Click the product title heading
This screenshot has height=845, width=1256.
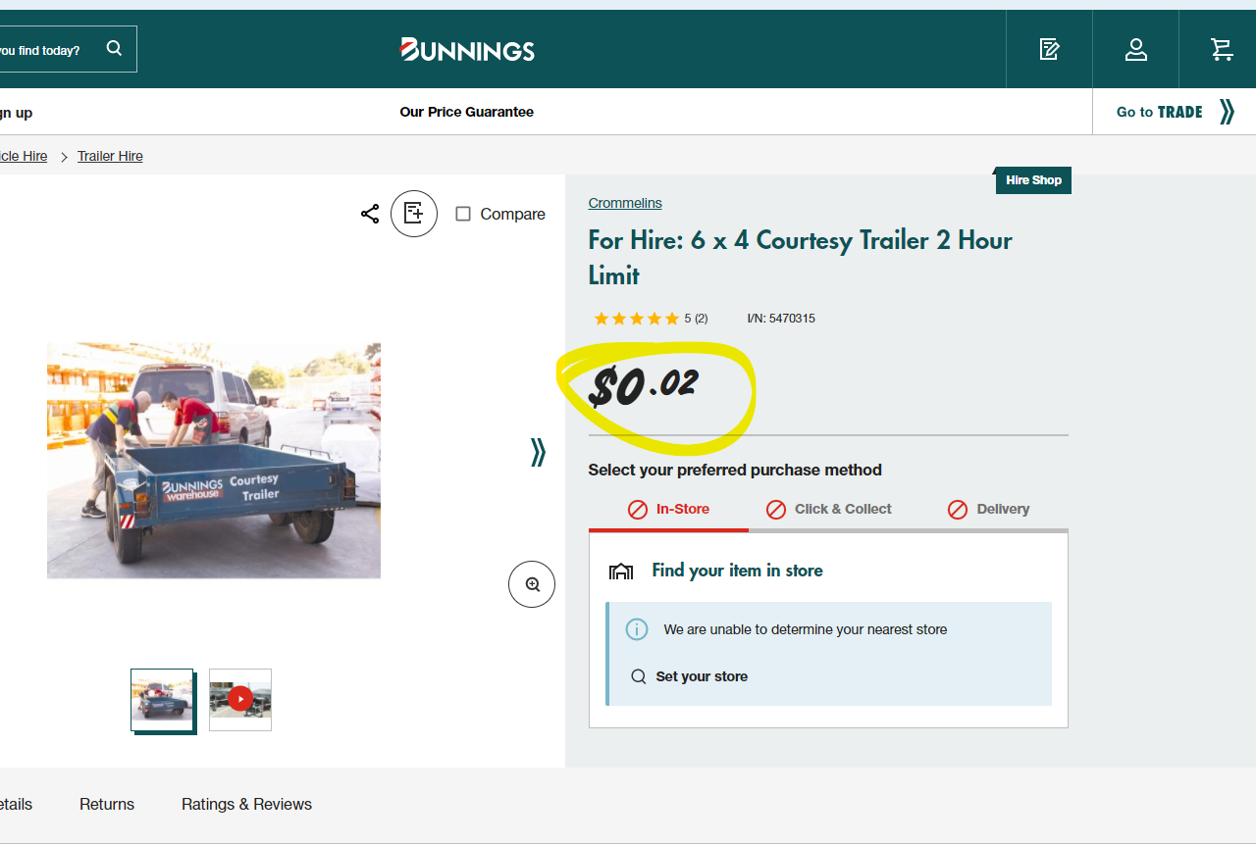[x=801, y=258]
